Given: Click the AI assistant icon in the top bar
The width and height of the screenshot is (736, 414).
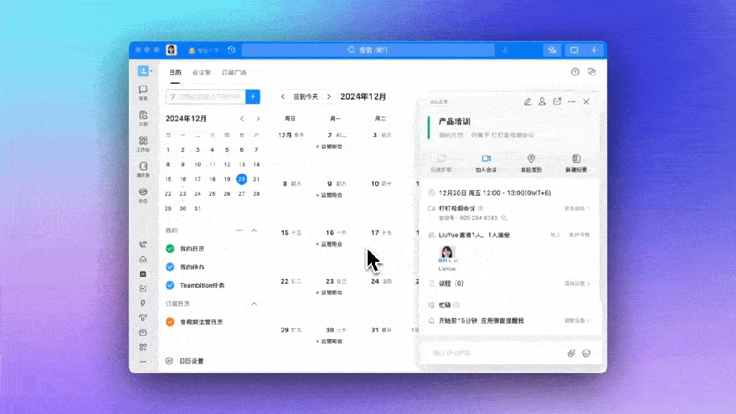Looking at the screenshot, I should (x=552, y=50).
